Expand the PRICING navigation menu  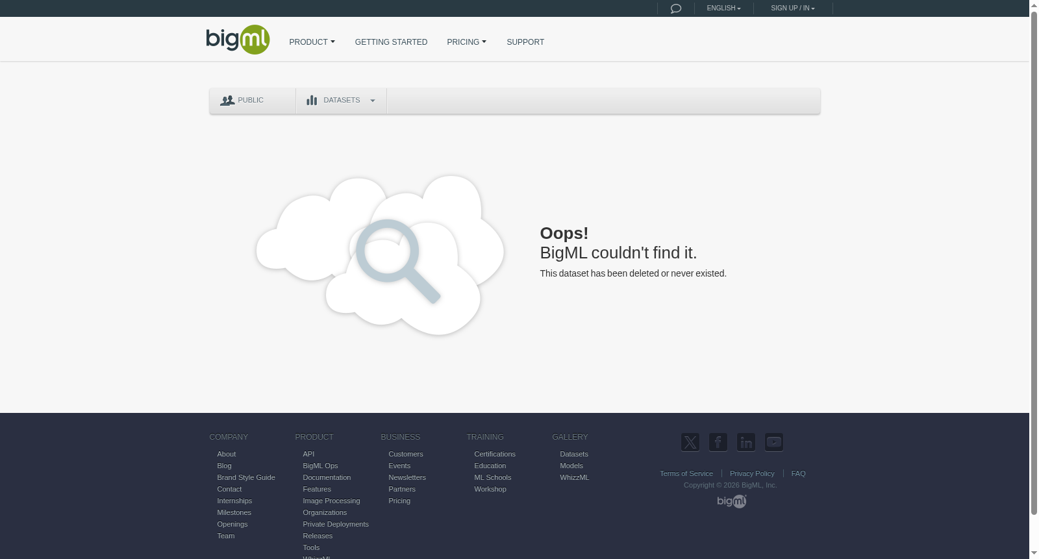[466, 42]
